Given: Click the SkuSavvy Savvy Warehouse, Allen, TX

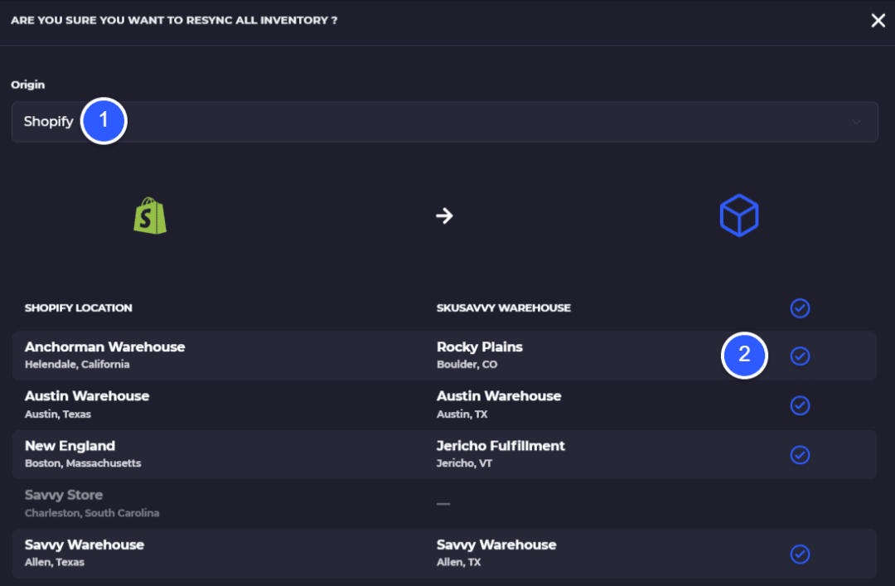Looking at the screenshot, I should click(x=496, y=553).
